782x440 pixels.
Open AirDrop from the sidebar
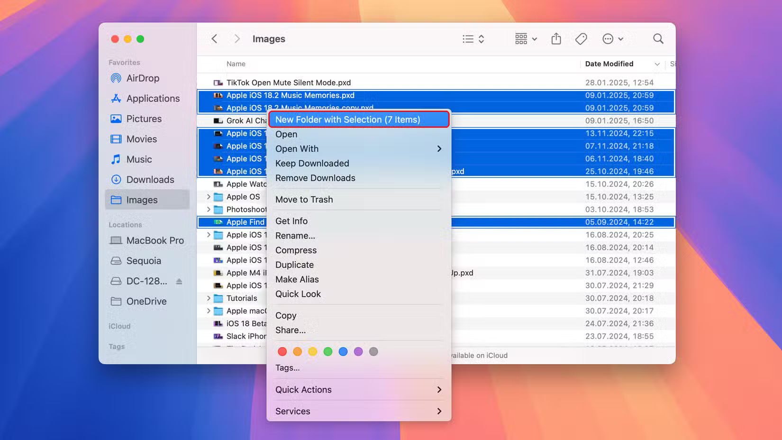coord(142,78)
